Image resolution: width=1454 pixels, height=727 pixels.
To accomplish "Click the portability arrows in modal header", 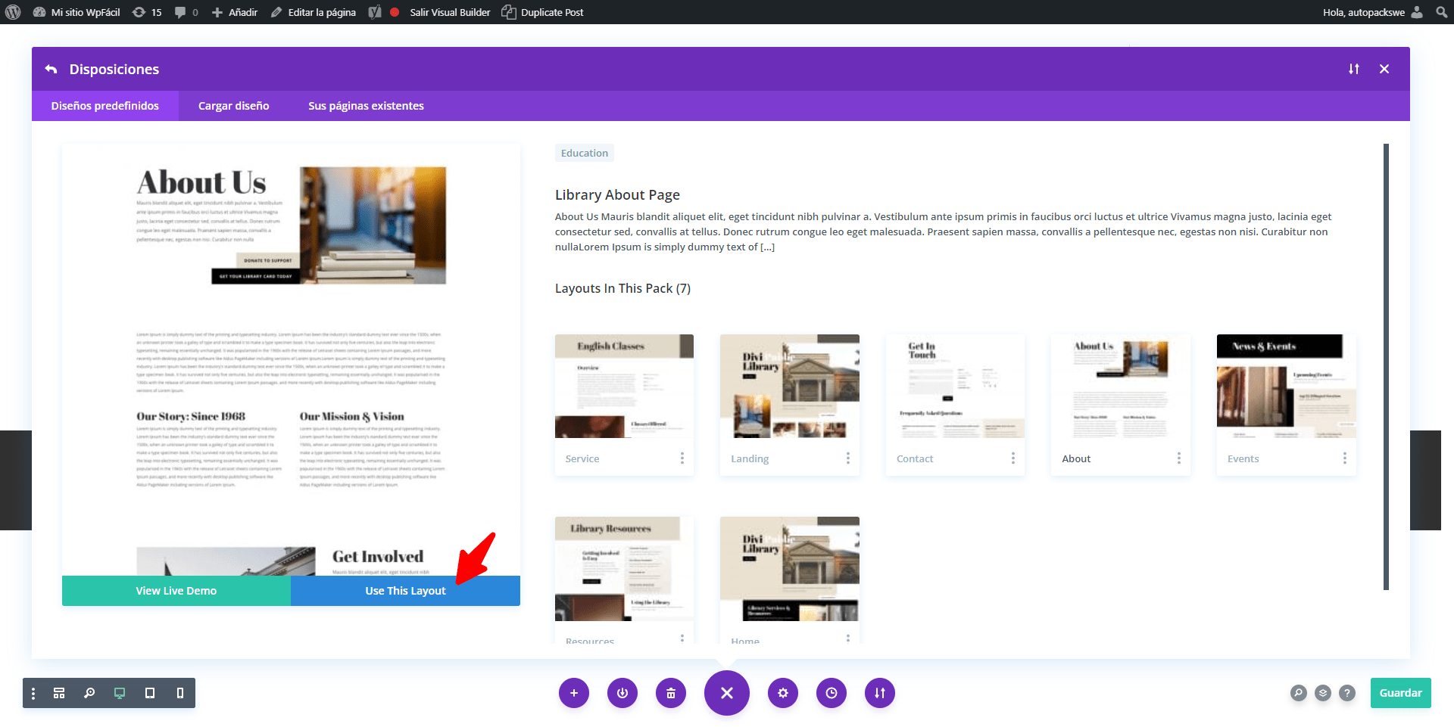I will pos(1353,69).
